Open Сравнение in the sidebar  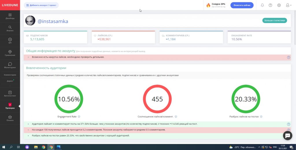[x=10, y=53]
